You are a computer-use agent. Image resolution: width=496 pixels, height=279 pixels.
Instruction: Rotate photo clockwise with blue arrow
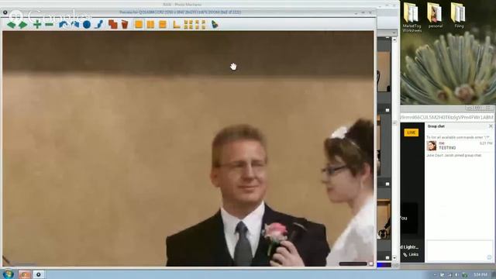point(75,24)
